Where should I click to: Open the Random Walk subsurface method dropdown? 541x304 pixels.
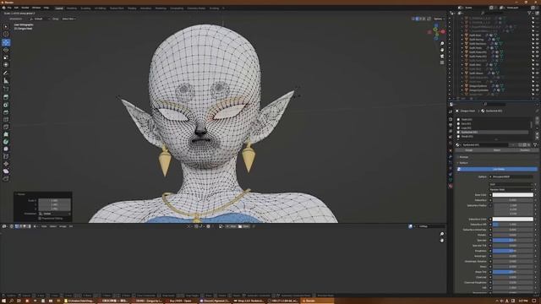tap(511, 189)
